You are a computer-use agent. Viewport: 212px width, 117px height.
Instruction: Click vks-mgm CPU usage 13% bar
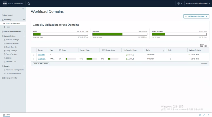point(71,59)
